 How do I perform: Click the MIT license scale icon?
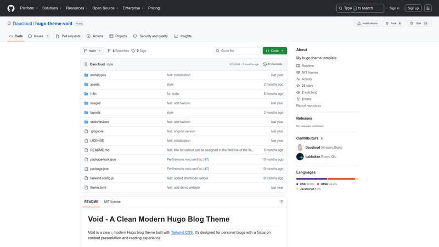(x=298, y=72)
